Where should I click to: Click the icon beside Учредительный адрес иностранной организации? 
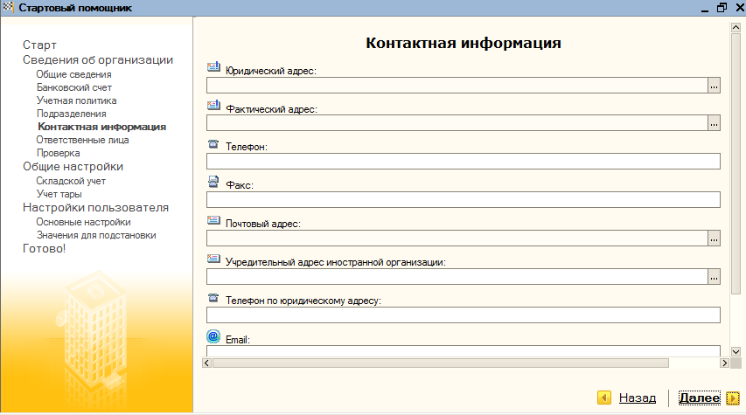click(213, 259)
